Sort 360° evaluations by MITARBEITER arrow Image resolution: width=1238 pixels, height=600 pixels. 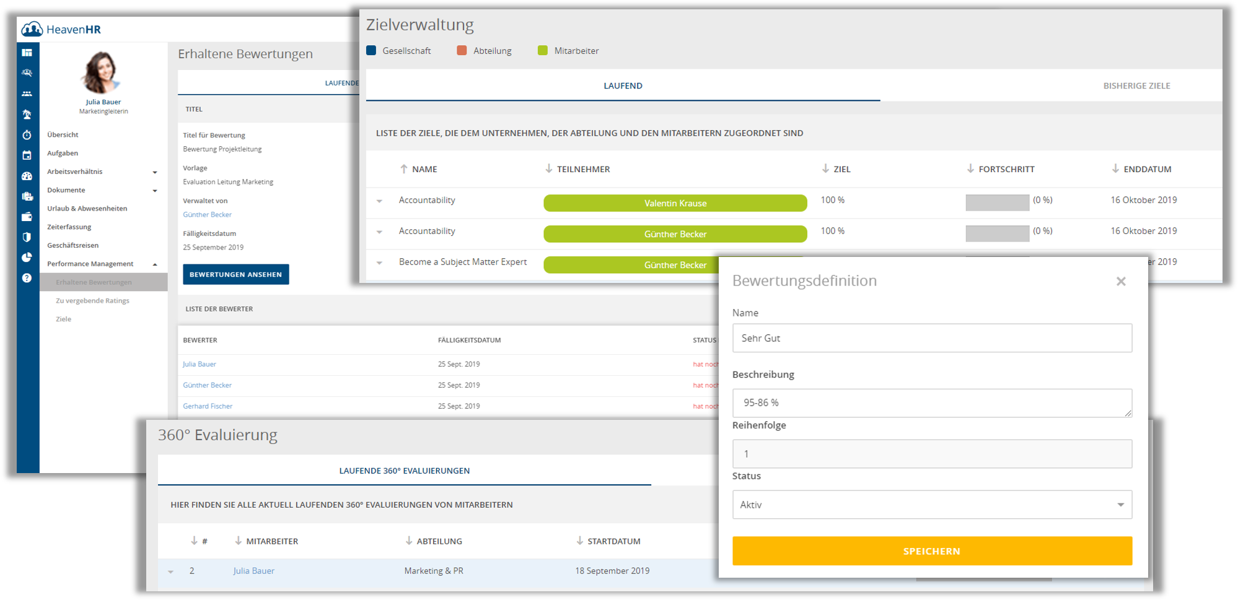coord(238,541)
